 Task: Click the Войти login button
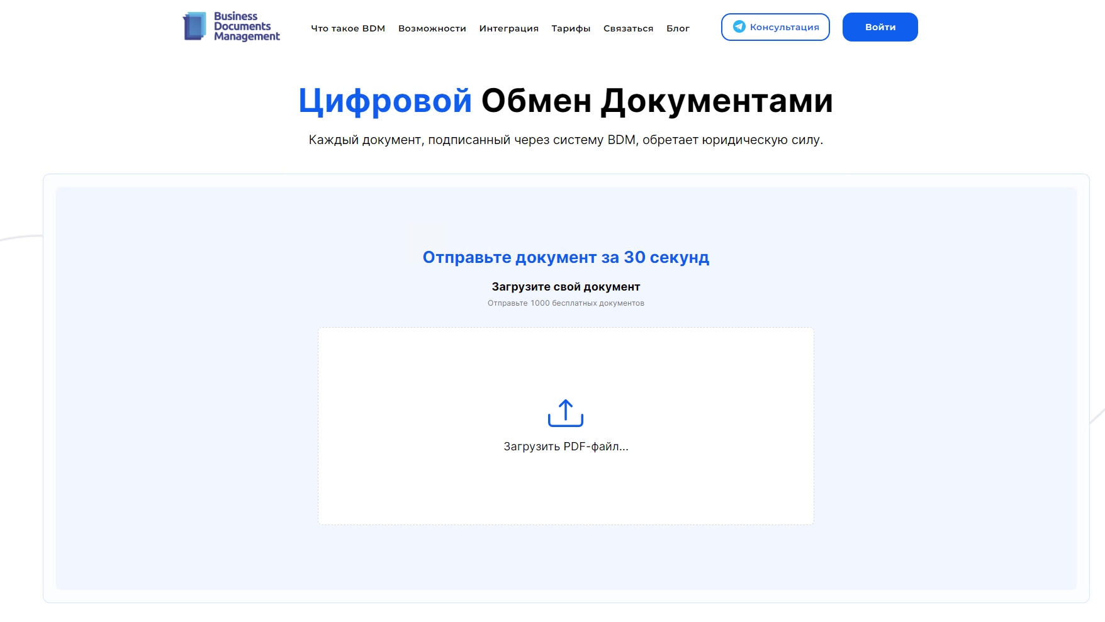pyautogui.click(x=880, y=27)
